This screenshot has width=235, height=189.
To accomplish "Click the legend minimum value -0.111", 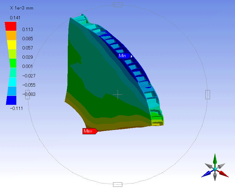I will [16, 108].
